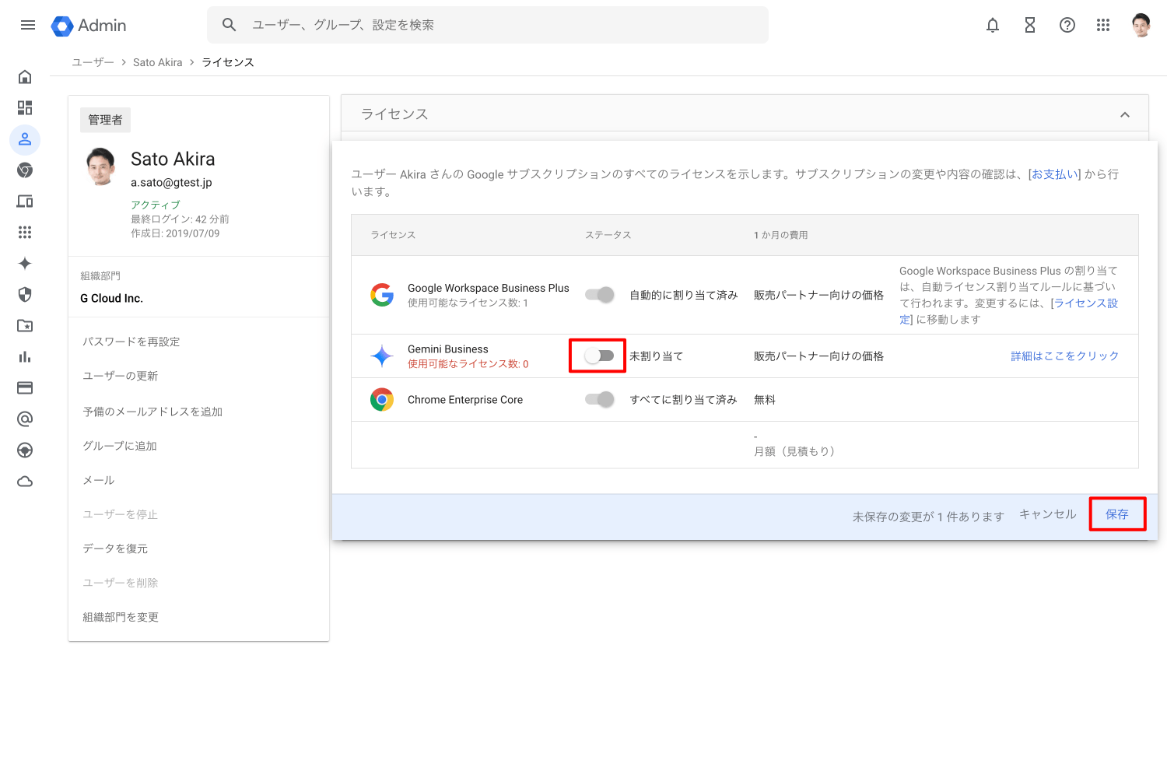This screenshot has height=778, width=1167.
Task: Click the ライセンス panel header title
Action: click(x=394, y=114)
